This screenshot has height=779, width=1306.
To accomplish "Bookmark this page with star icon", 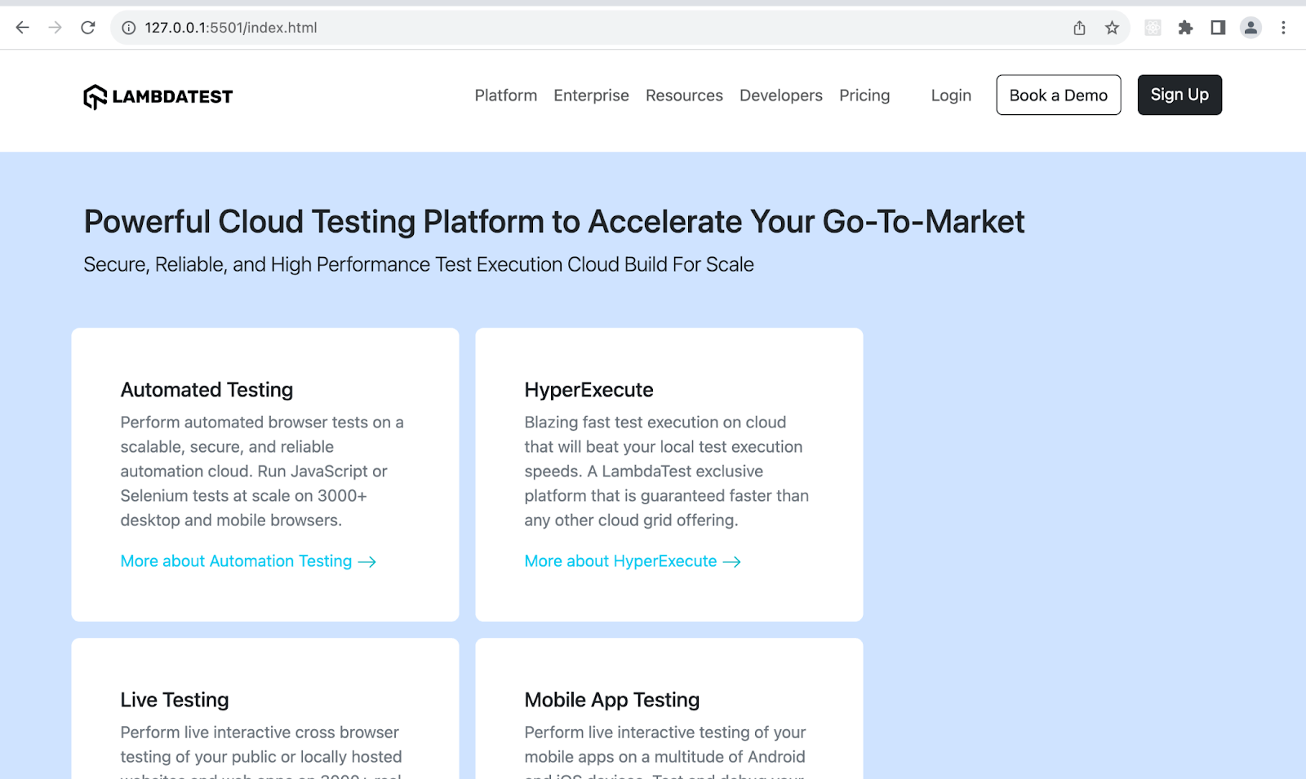I will click(x=1112, y=28).
